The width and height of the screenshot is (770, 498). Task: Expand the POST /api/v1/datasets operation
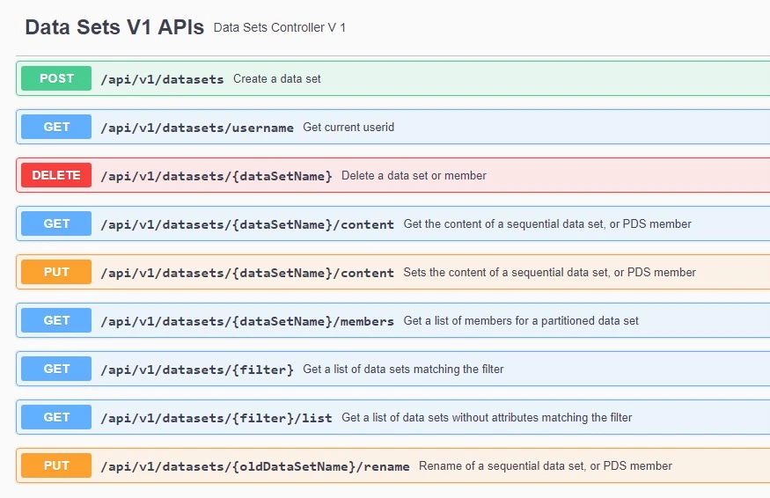click(392, 78)
